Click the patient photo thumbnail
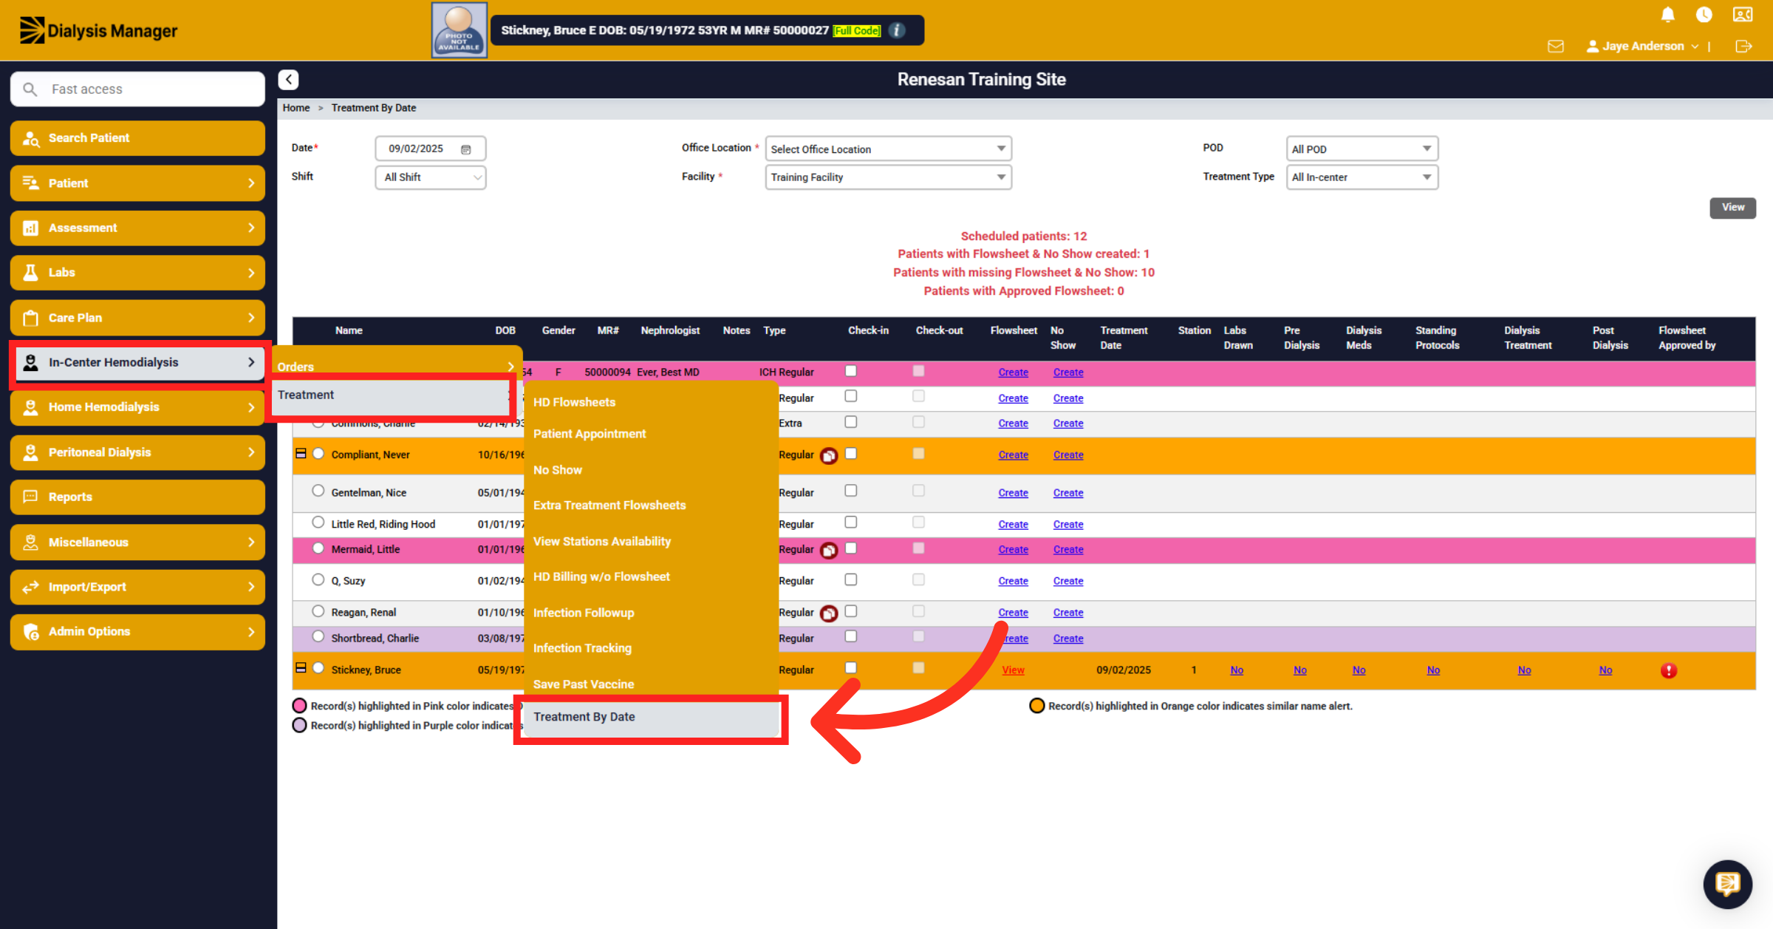Image resolution: width=1773 pixels, height=929 pixels. 459,30
